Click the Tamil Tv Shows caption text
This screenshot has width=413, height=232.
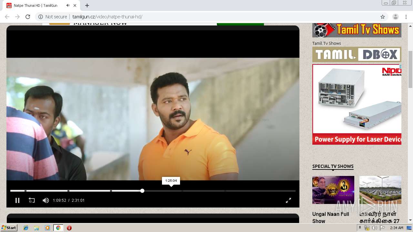pyautogui.click(x=327, y=43)
